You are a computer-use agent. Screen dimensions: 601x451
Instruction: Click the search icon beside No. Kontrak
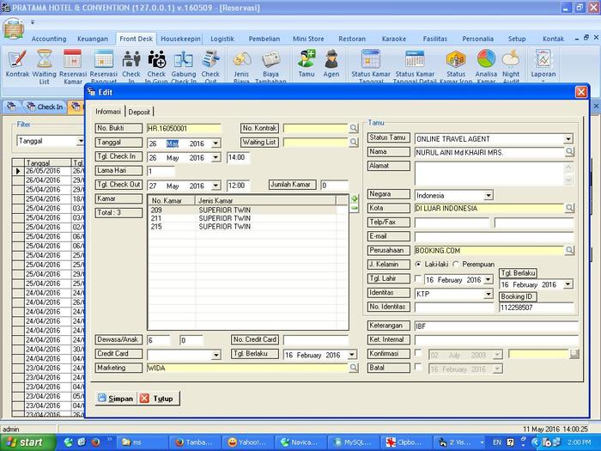[x=354, y=128]
